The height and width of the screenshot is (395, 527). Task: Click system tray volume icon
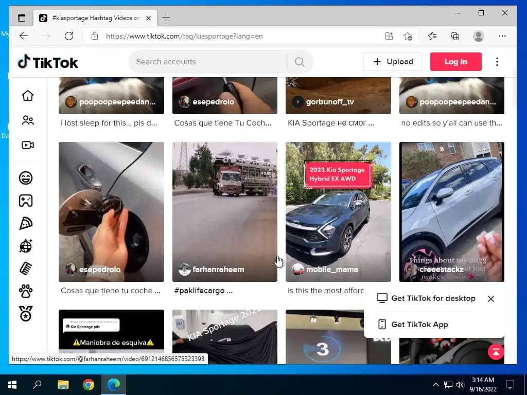(460, 385)
